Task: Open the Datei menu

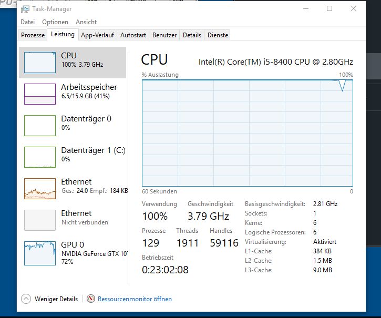Action: 27,22
